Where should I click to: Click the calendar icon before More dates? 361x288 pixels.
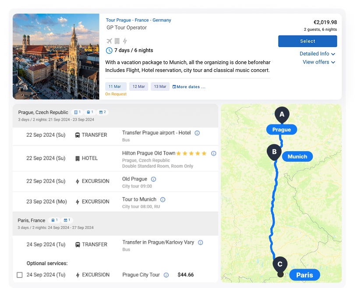174,86
